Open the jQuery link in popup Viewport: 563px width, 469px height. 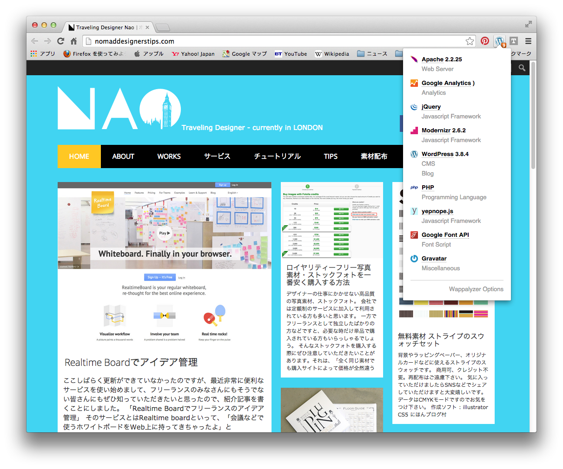pyautogui.click(x=431, y=107)
